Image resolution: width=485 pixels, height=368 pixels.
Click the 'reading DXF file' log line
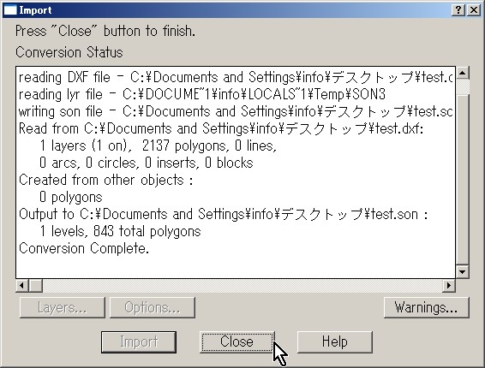(235, 77)
